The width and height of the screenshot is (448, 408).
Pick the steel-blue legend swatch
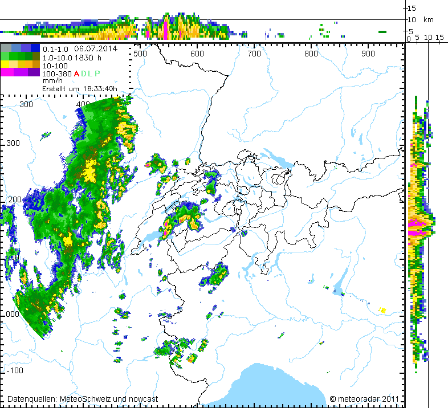16,48
